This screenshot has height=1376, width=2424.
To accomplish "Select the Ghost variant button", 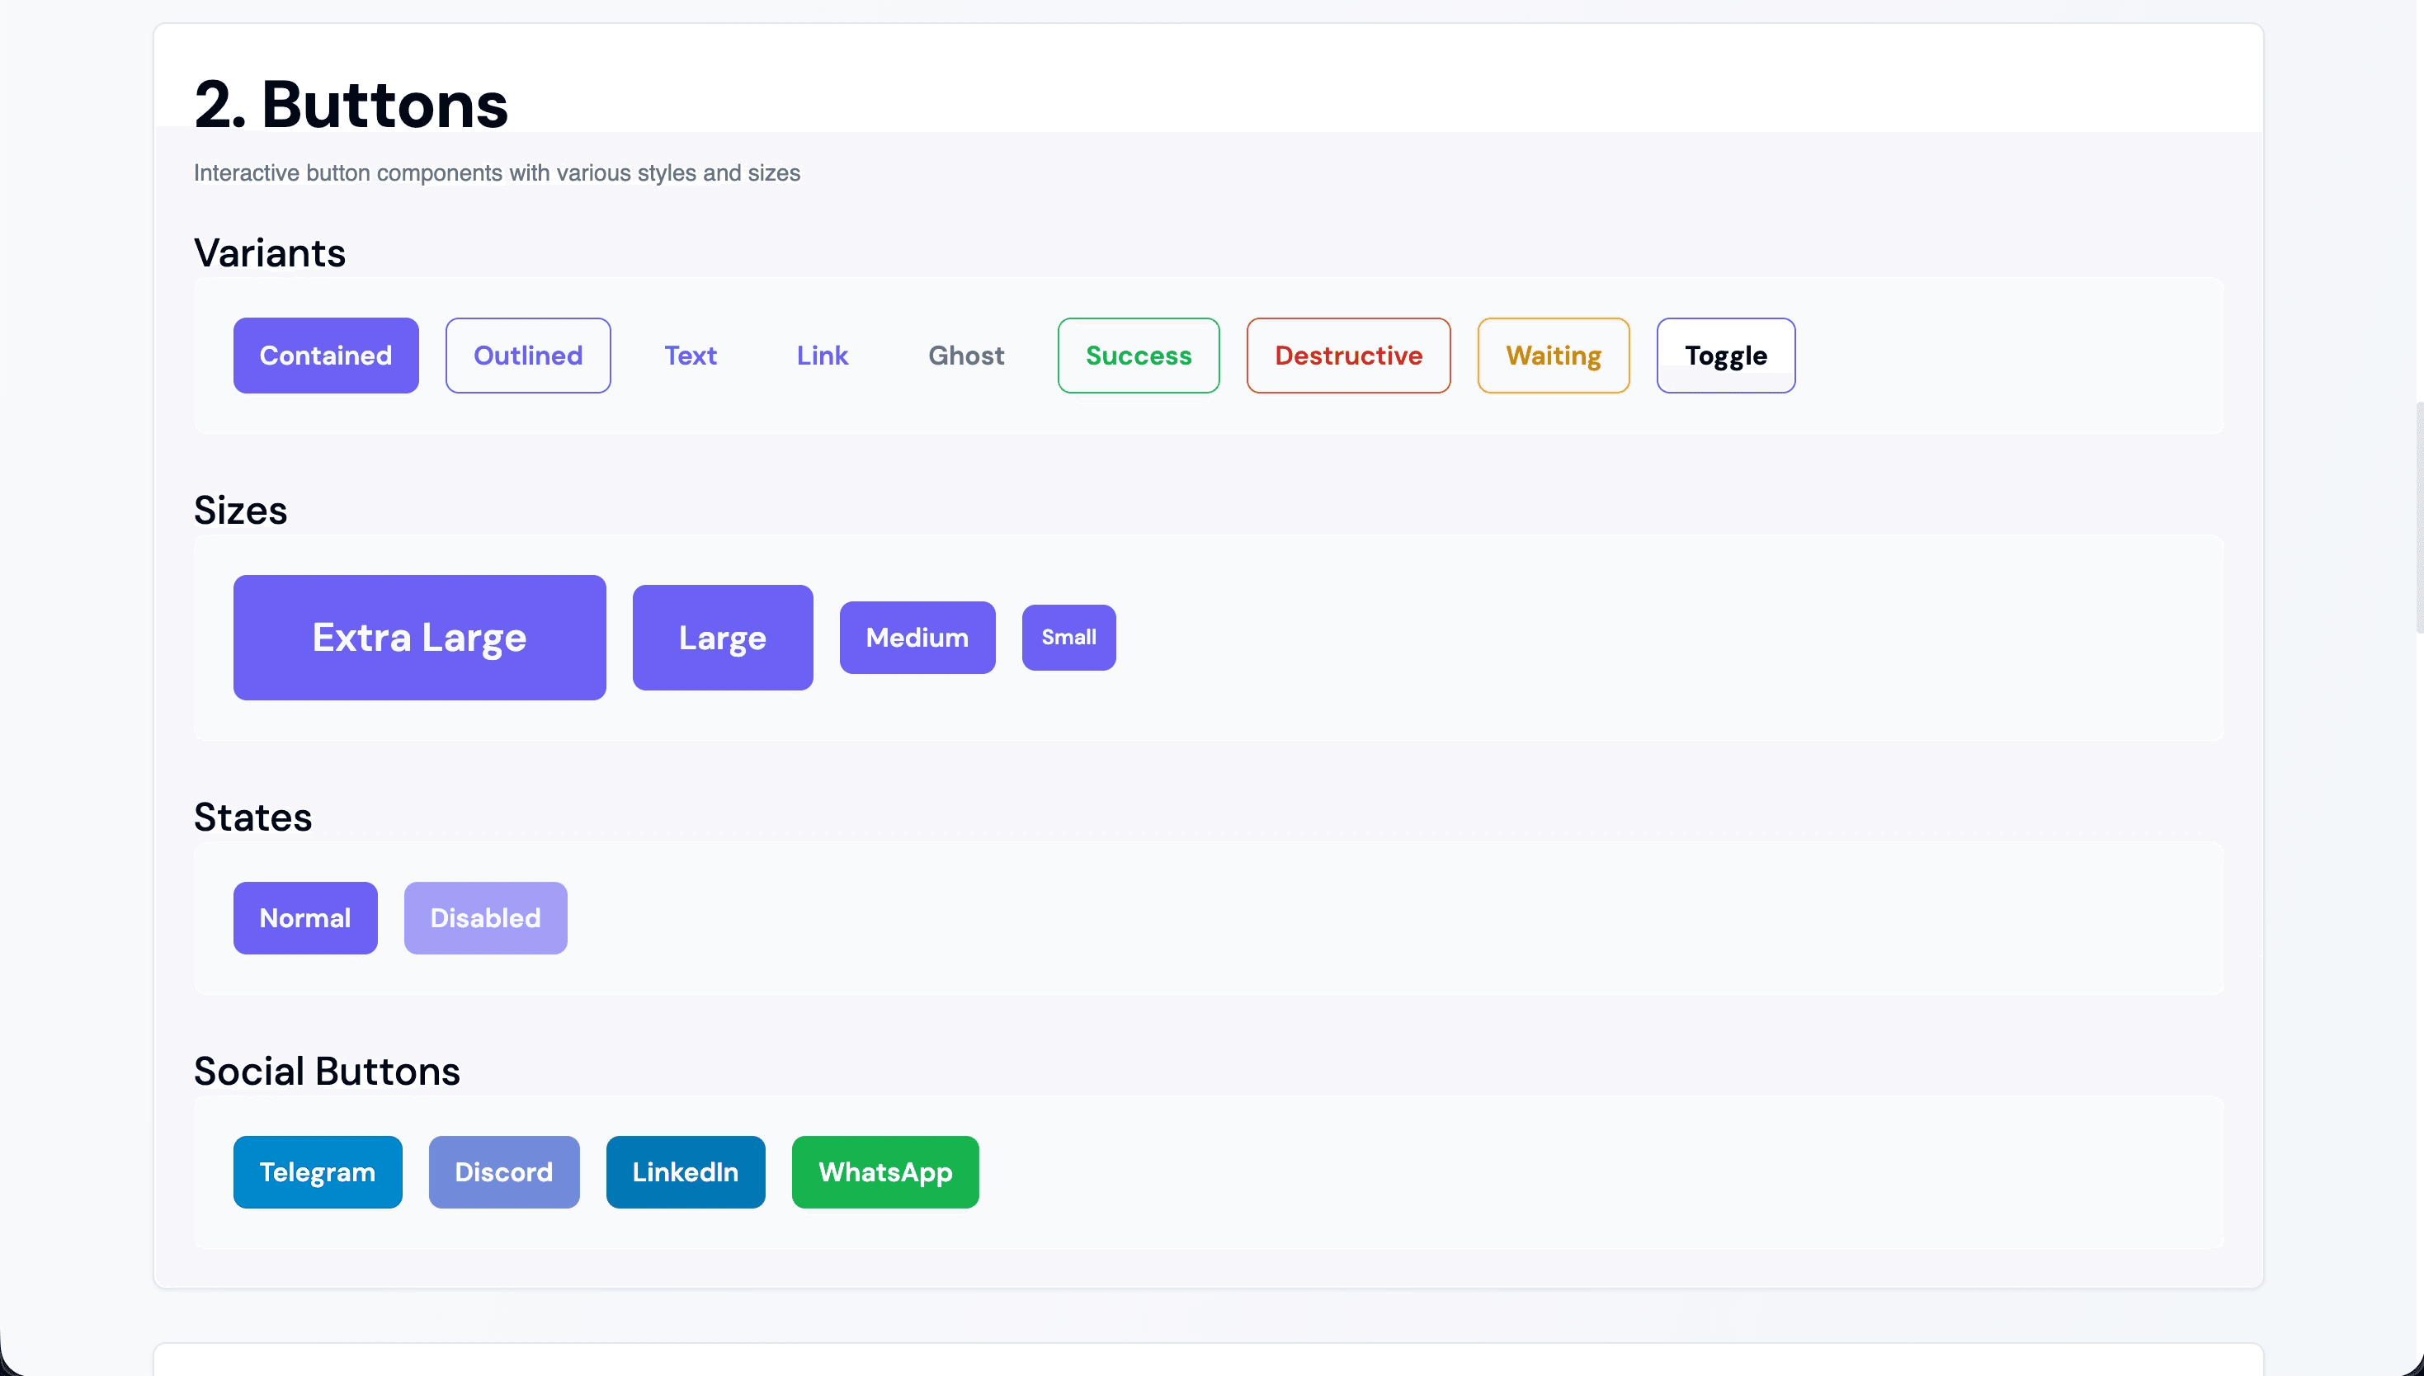I will pyautogui.click(x=966, y=356).
